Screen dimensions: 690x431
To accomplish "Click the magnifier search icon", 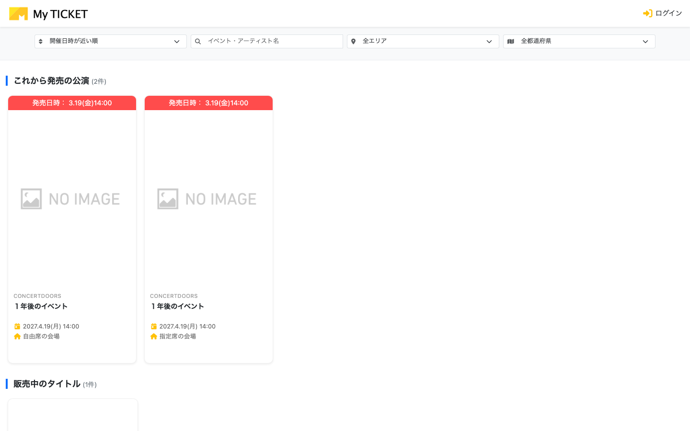I will pyautogui.click(x=198, y=42).
